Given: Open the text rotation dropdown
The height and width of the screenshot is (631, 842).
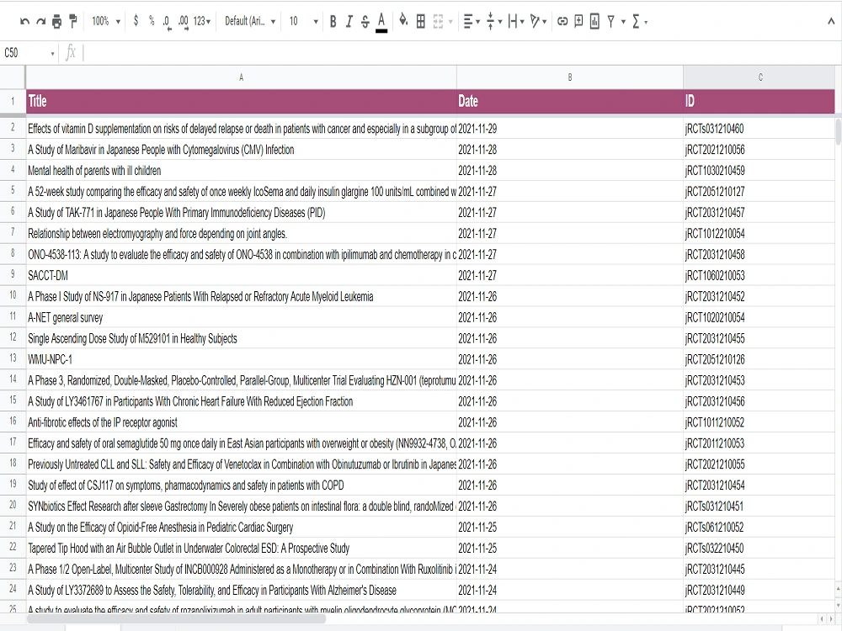Looking at the screenshot, I should (537, 22).
